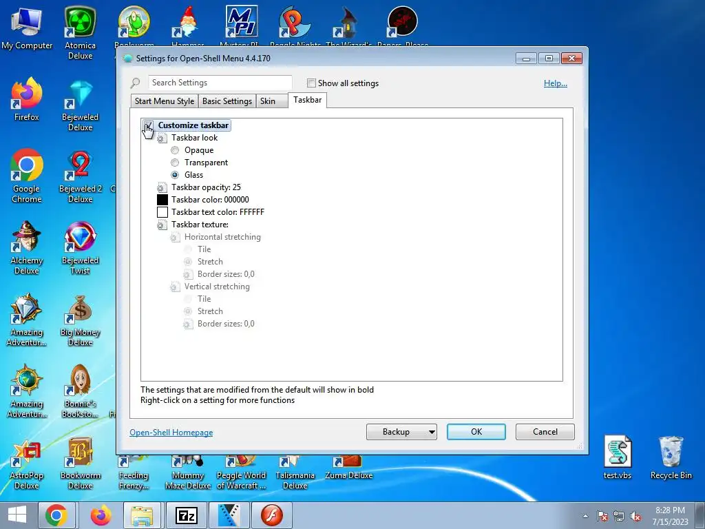Select Stretch under Vertical stretching
Image resolution: width=705 pixels, height=529 pixels.
coord(188,311)
